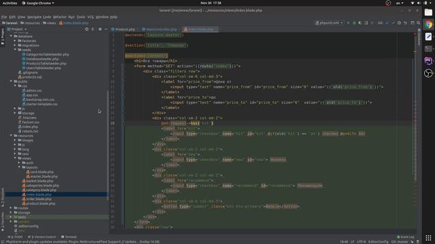Select products.sql in the tree
This screenshot has height=244, width=435.
32,77
